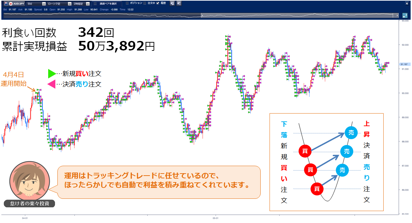Screen dimensions: 412x223
Task: Click the current price tag 91.187 on axis
Action: coord(404,64)
